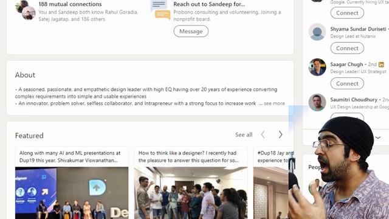Viewport: 389px width, 219px height.
Task: Click the Message button
Action: click(x=191, y=31)
